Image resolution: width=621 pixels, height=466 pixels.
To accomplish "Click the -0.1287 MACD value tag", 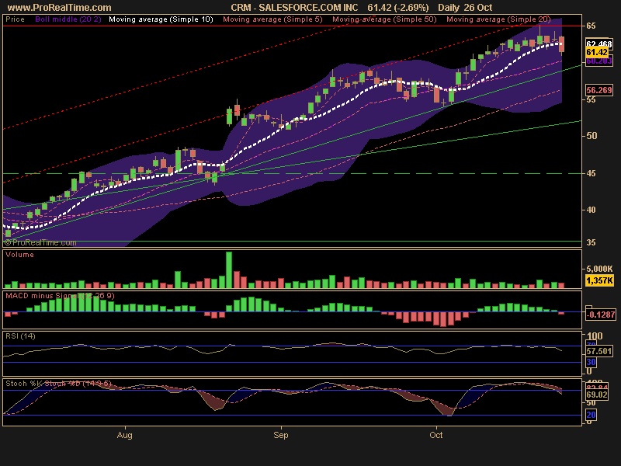I will tap(600, 315).
